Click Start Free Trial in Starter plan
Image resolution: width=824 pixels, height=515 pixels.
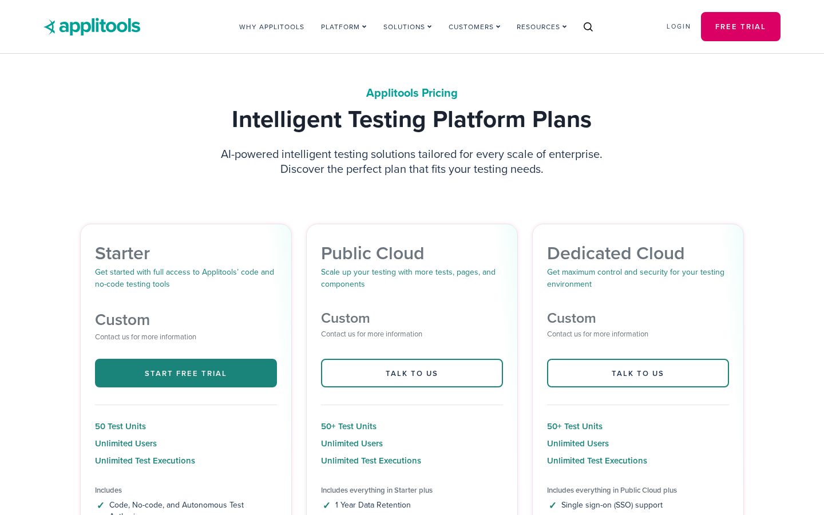[x=186, y=373]
